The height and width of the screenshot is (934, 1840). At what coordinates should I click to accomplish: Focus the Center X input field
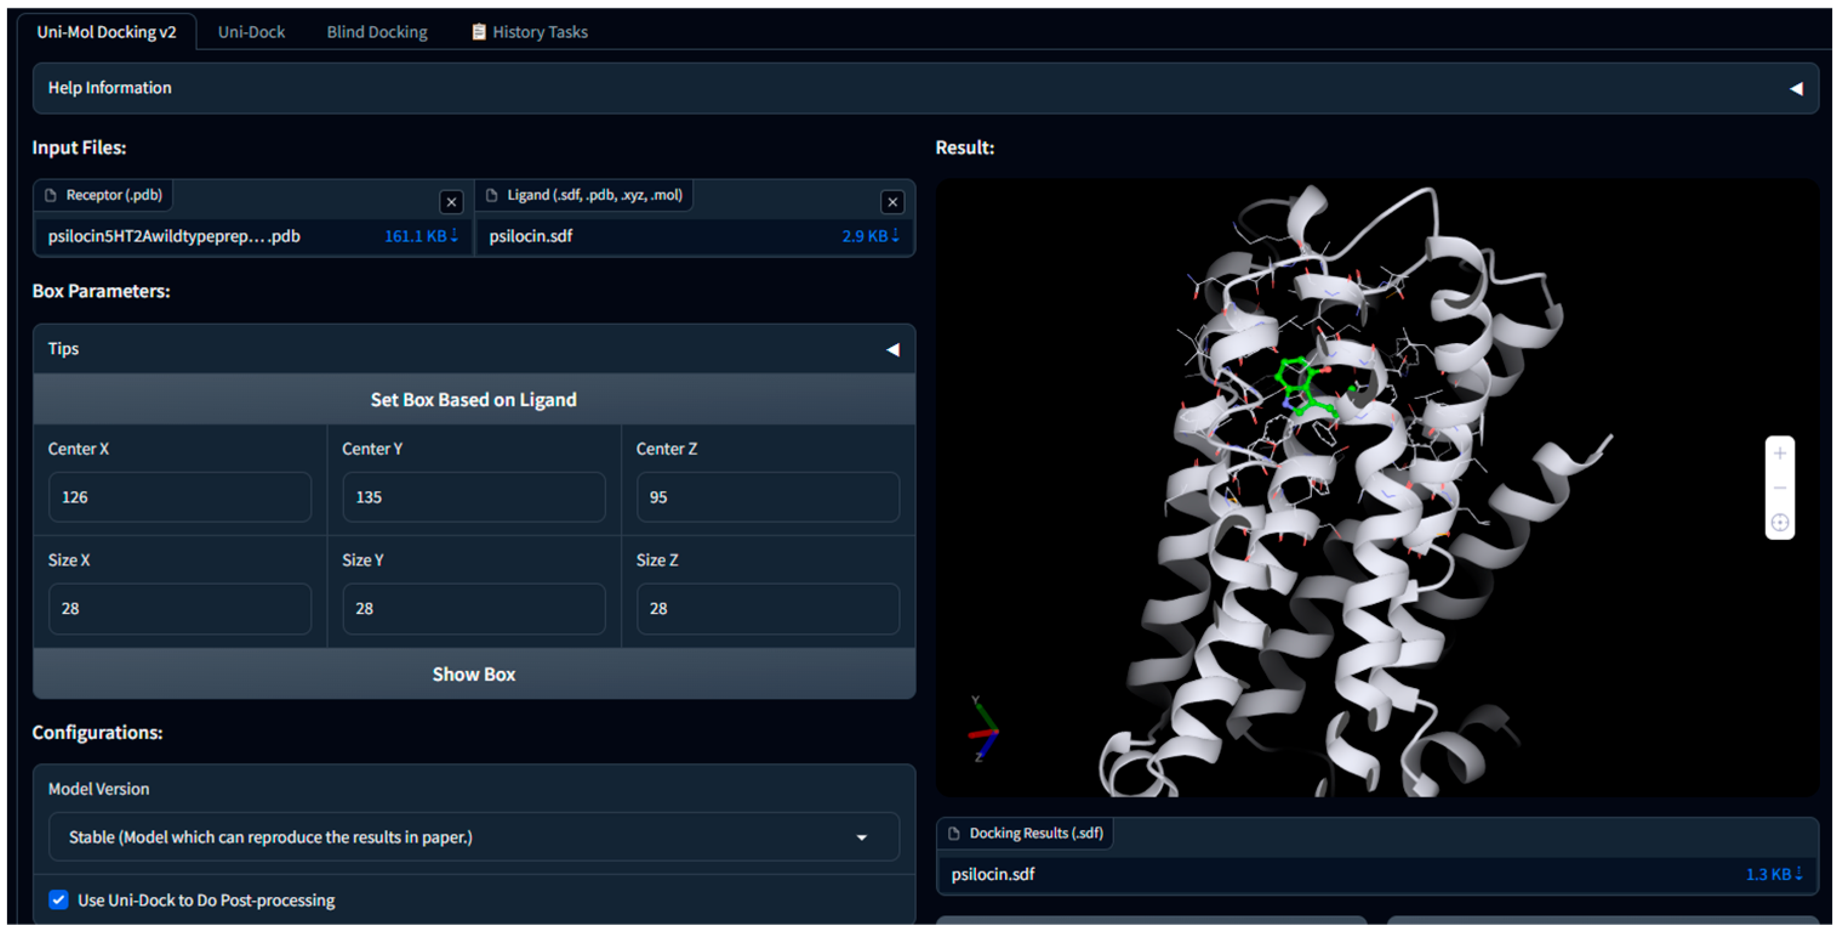(x=179, y=498)
